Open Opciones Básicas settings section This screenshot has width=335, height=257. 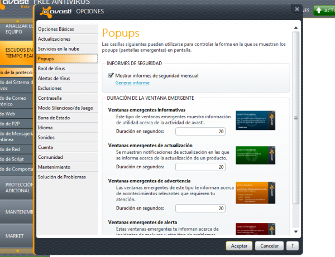[x=67, y=29]
